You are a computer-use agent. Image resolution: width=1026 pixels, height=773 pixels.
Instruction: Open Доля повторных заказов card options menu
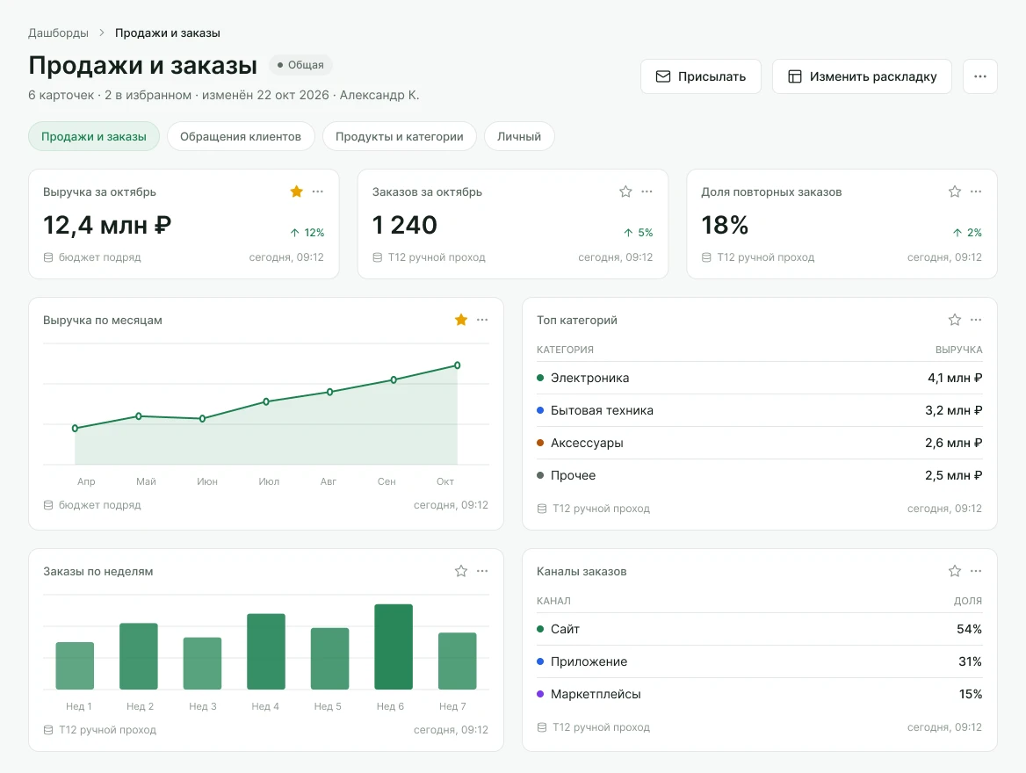(x=976, y=191)
